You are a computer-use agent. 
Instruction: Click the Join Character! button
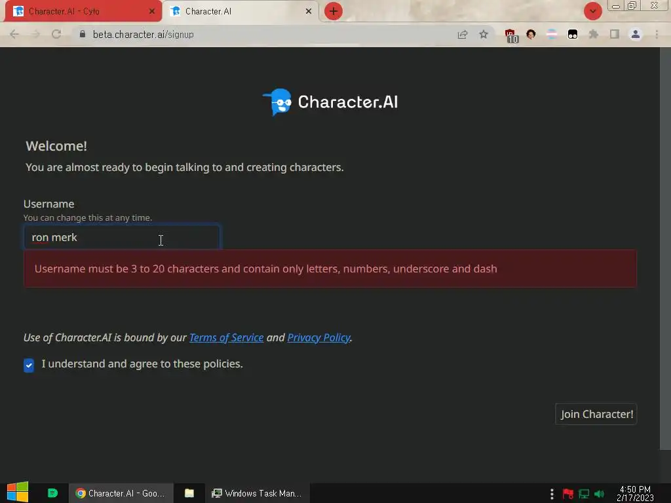pyautogui.click(x=596, y=414)
